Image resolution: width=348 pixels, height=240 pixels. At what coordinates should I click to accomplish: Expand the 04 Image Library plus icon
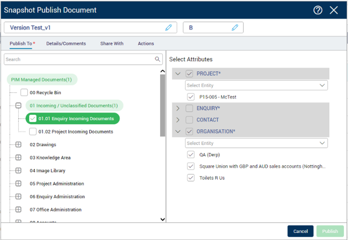18,171
